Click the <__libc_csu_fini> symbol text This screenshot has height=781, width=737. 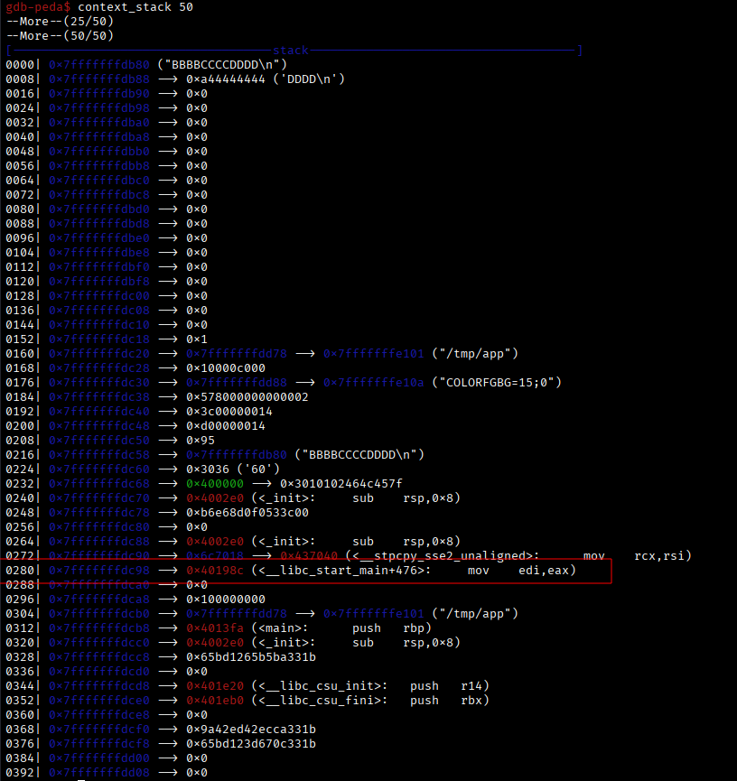pyautogui.click(x=320, y=701)
